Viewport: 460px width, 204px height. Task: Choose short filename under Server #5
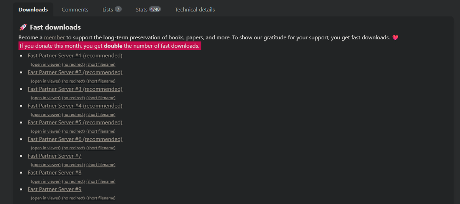101,131
